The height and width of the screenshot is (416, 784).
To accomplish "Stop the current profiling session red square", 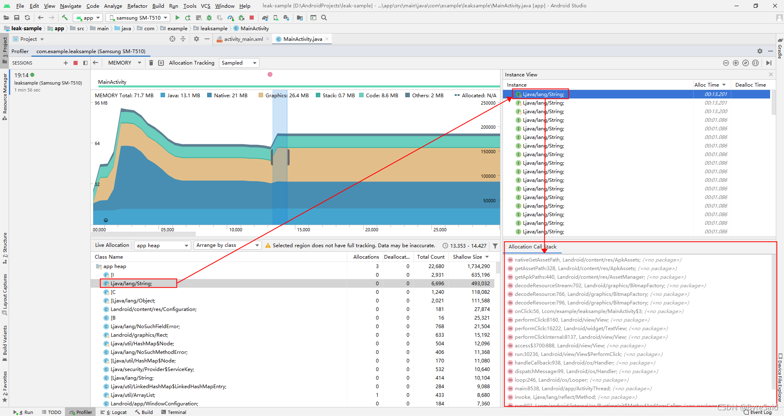I will 76,63.
